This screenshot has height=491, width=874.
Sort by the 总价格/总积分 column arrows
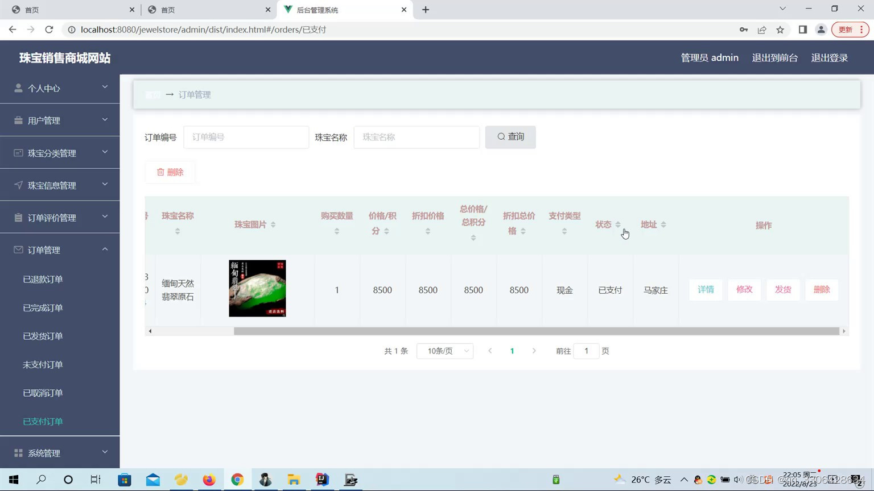point(473,238)
